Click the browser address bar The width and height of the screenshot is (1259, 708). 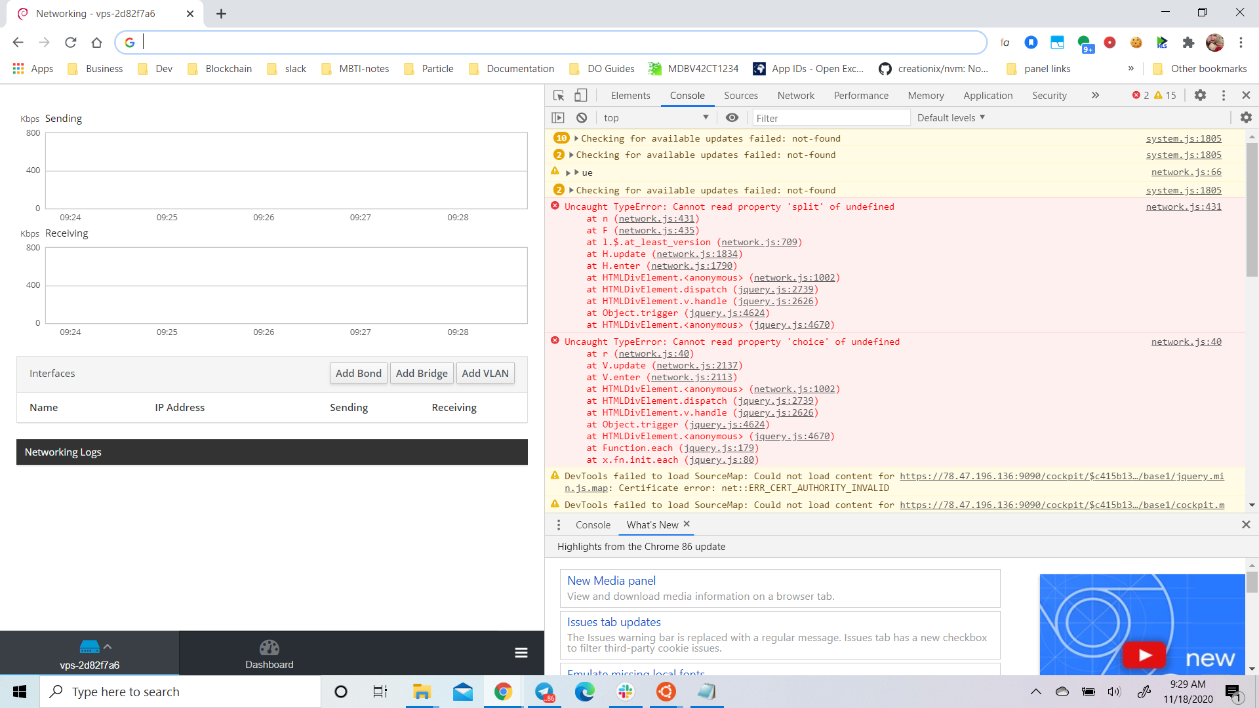click(x=551, y=43)
